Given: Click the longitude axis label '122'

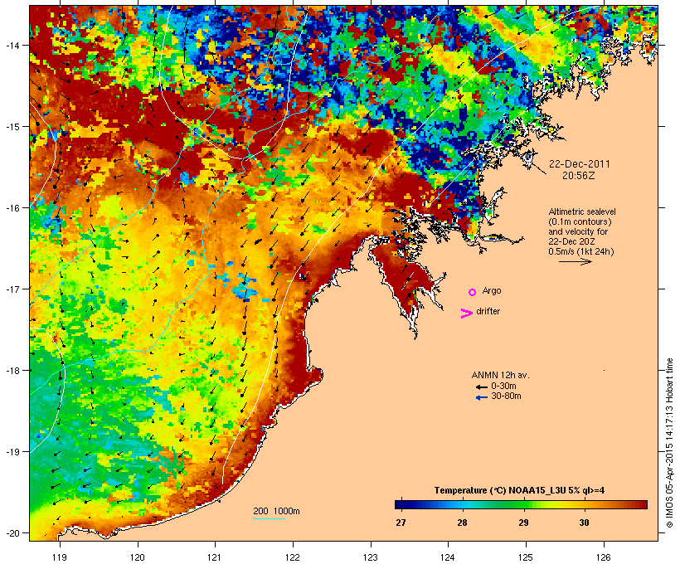Looking at the screenshot, I should pyautogui.click(x=293, y=557).
